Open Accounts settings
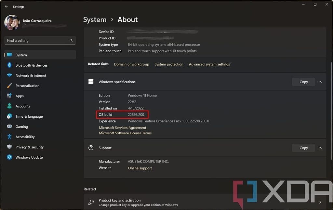Screen dimensions: 333x210 pos(23,106)
